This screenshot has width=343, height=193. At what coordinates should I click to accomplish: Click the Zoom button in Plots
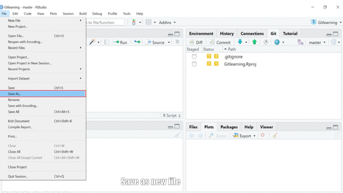pyautogui.click(x=218, y=136)
